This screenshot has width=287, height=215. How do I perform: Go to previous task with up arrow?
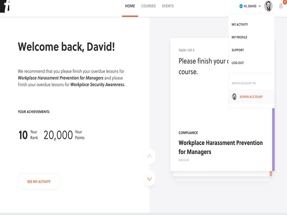point(149,156)
